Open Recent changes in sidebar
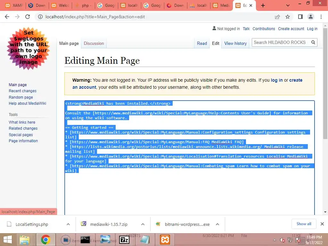The height and width of the screenshot is (246, 328). point(23,91)
